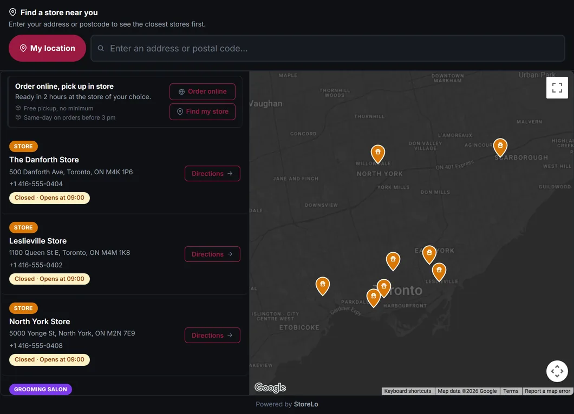Toggle the map fullscreen view button

(x=557, y=88)
